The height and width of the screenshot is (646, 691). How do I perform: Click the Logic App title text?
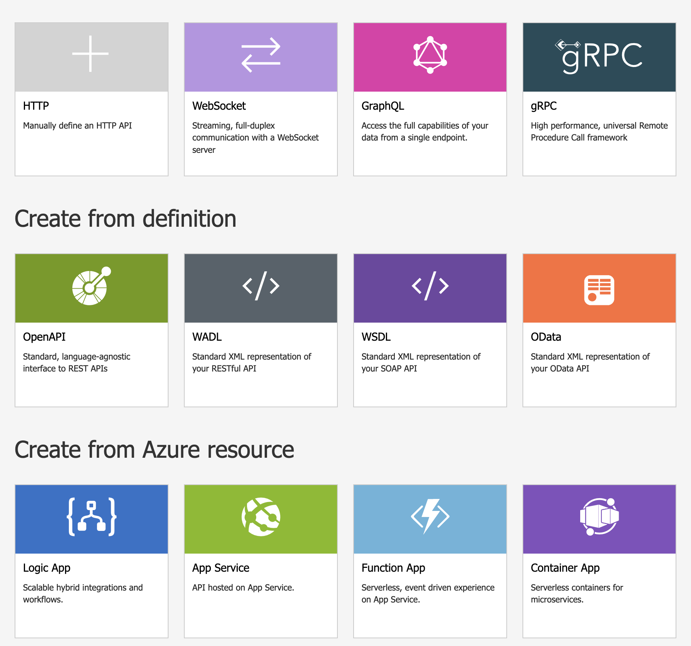click(47, 568)
